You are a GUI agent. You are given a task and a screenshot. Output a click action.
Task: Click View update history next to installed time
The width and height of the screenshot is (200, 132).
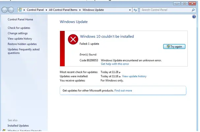tap(134, 76)
